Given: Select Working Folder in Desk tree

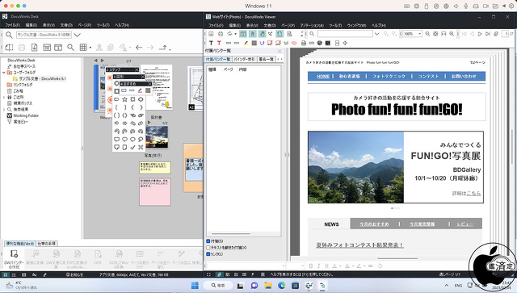Looking at the screenshot, I should pyautogui.click(x=26, y=115).
